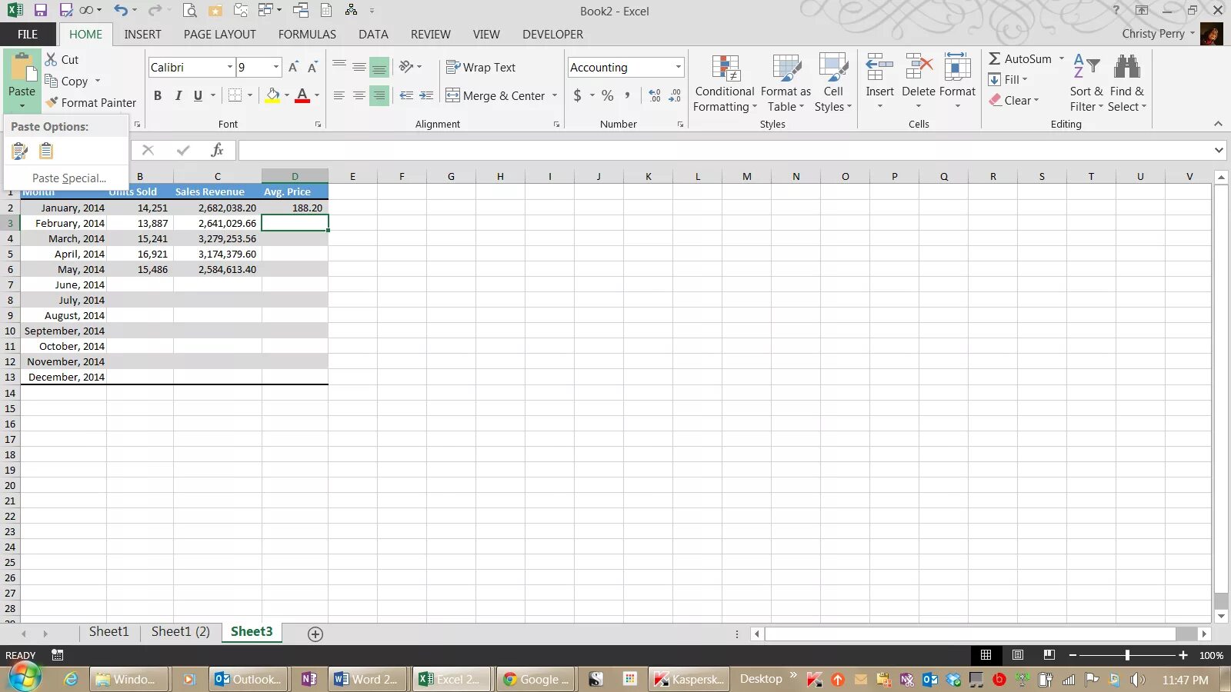Switch to INSERT ribbon tab
Viewport: 1231px width, 692px height.
(143, 34)
